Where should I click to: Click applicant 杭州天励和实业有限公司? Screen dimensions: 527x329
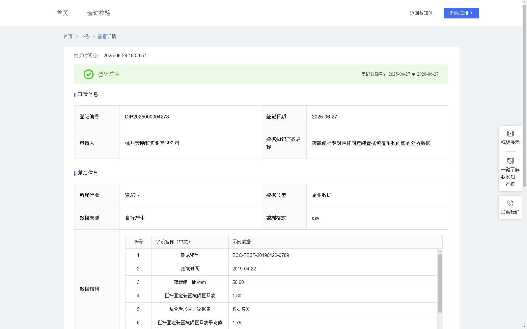pyautogui.click(x=152, y=143)
